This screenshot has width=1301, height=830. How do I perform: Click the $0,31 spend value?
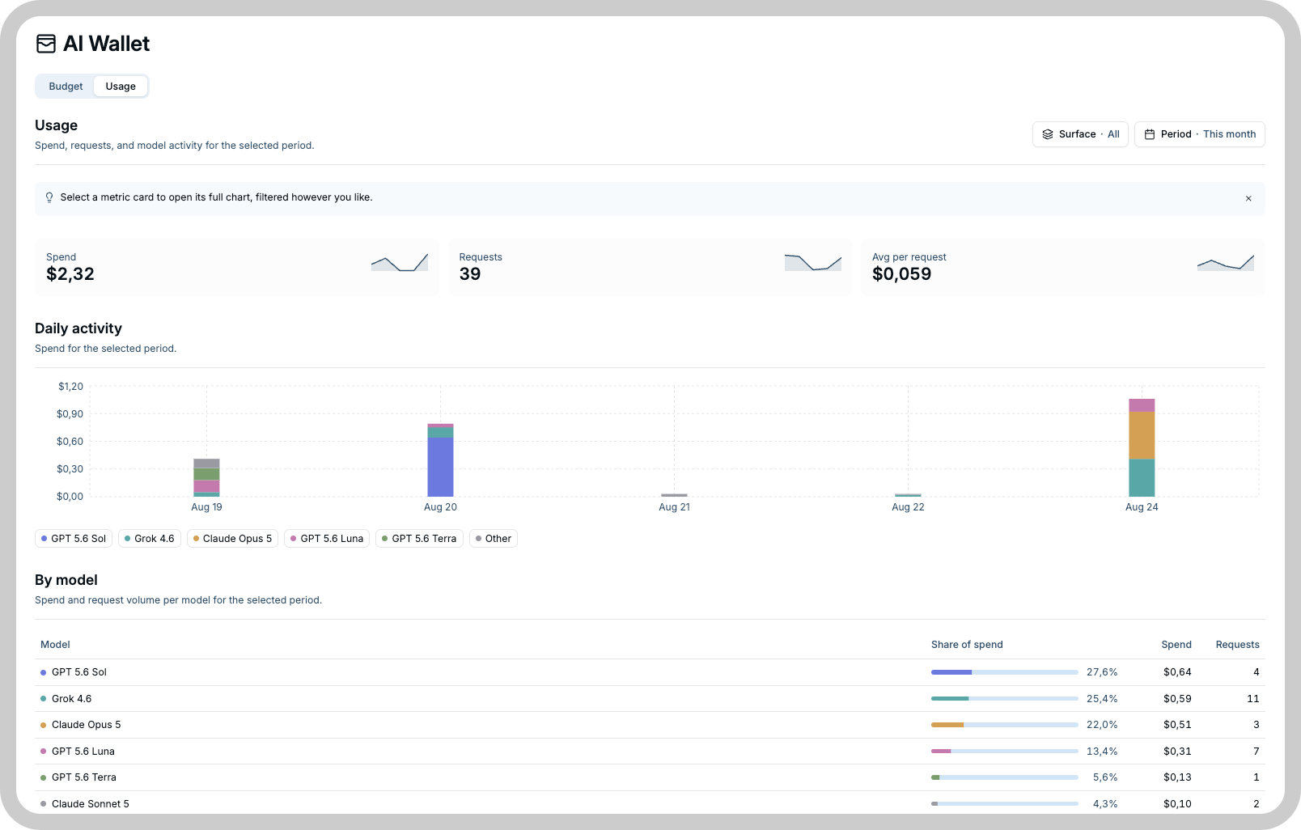(x=1177, y=752)
